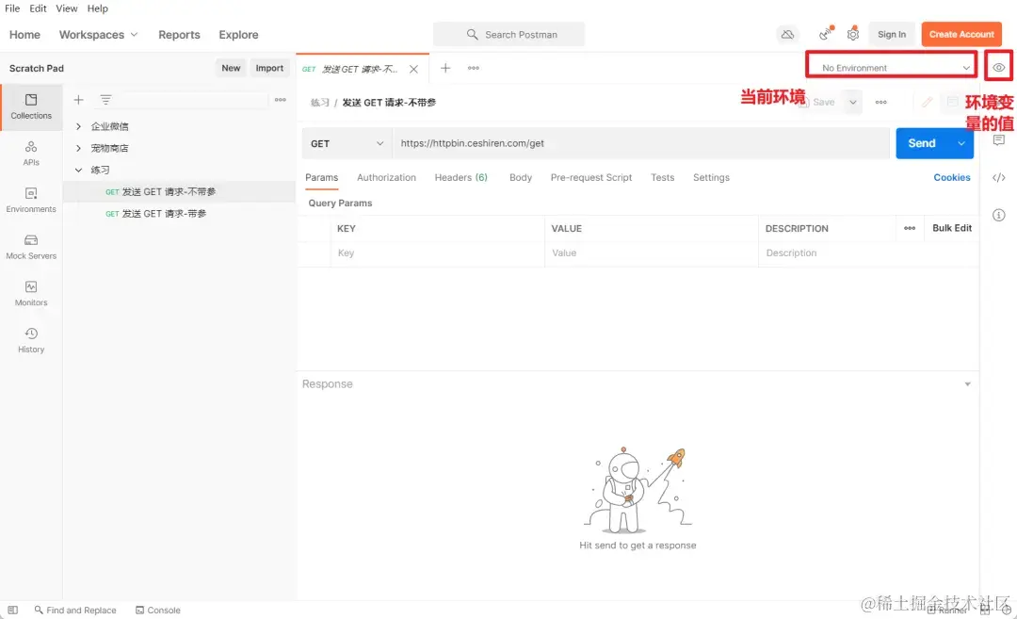
Task: Open the Console from status bar
Action: coord(157,610)
